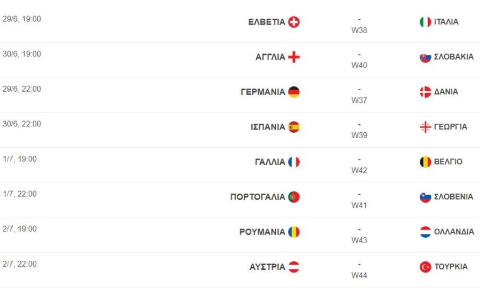Click the Georgia flag icon
This screenshot has width=480, height=288.
pyautogui.click(x=425, y=127)
